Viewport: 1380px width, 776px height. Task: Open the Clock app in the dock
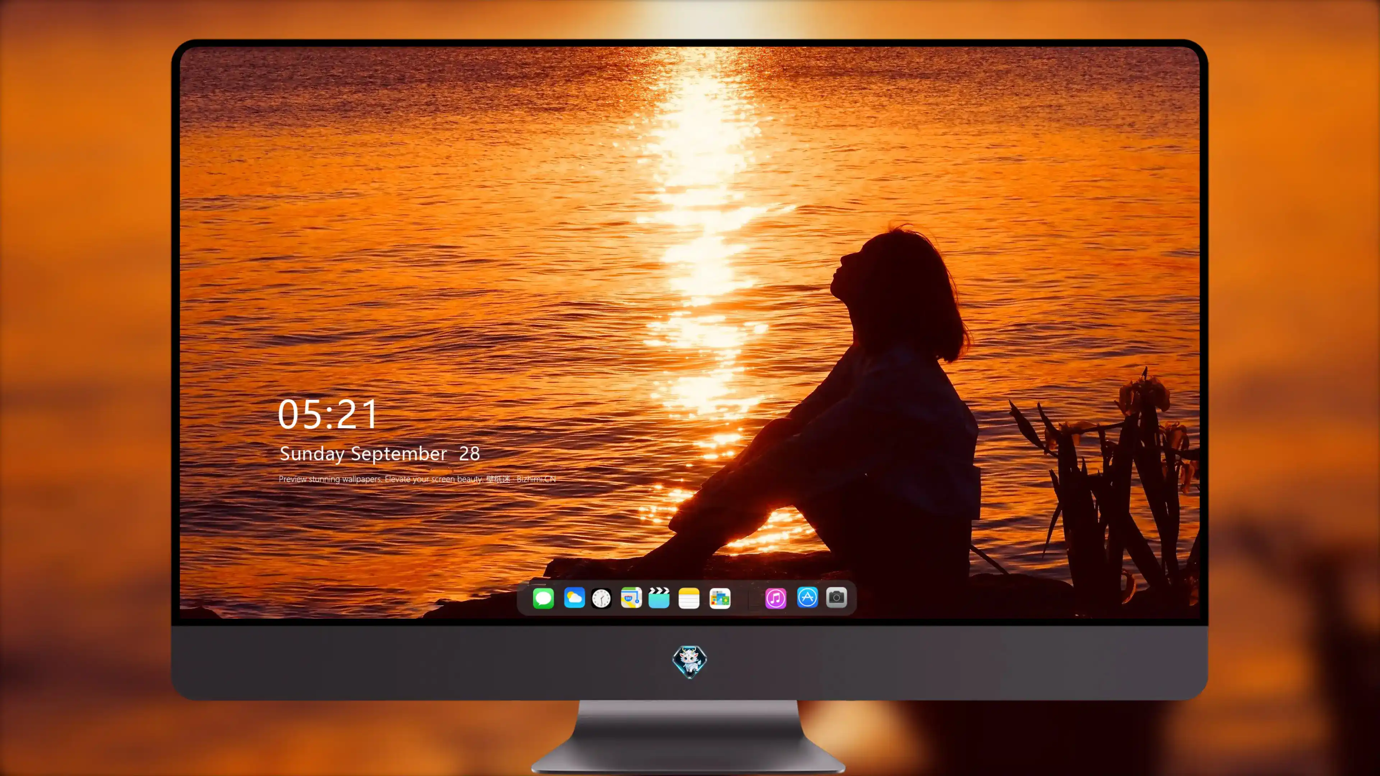601,598
